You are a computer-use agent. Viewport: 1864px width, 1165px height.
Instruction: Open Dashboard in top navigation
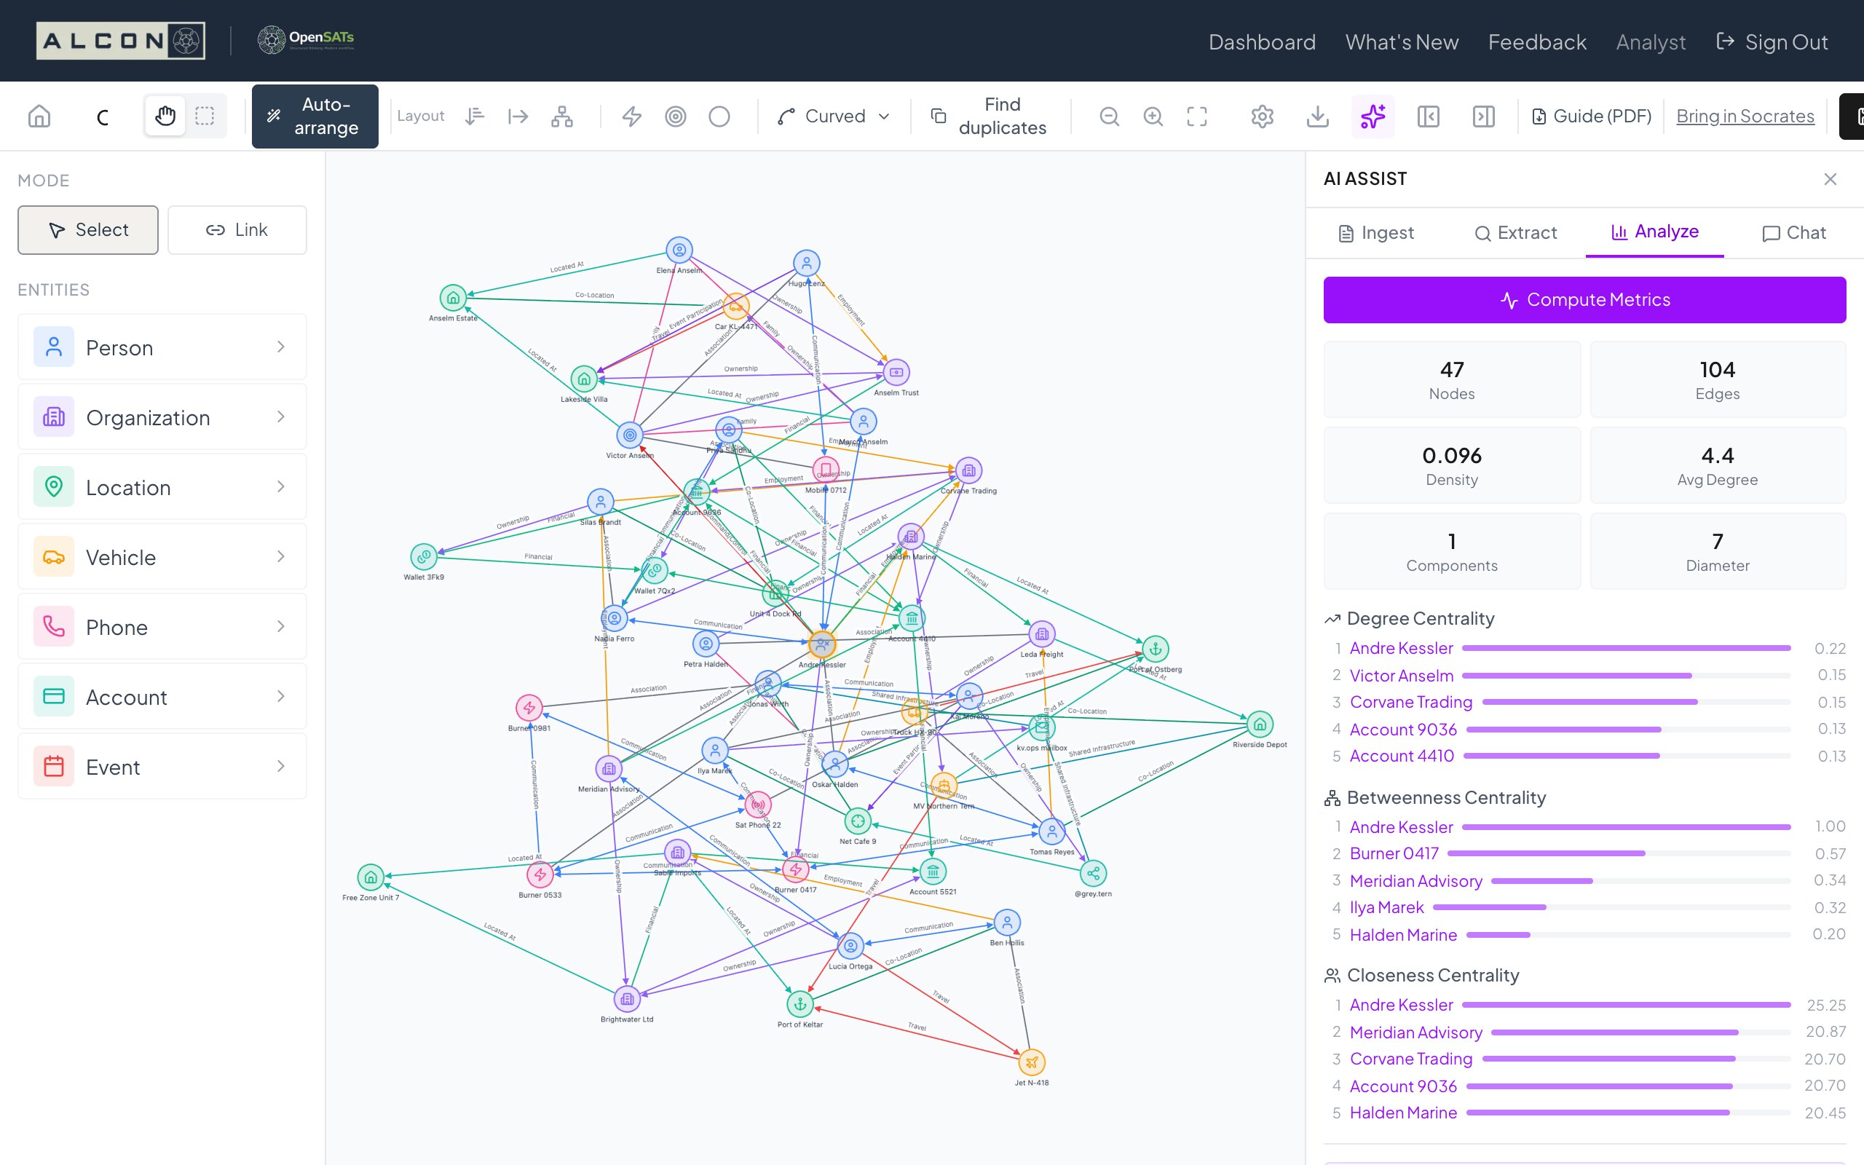[1262, 42]
